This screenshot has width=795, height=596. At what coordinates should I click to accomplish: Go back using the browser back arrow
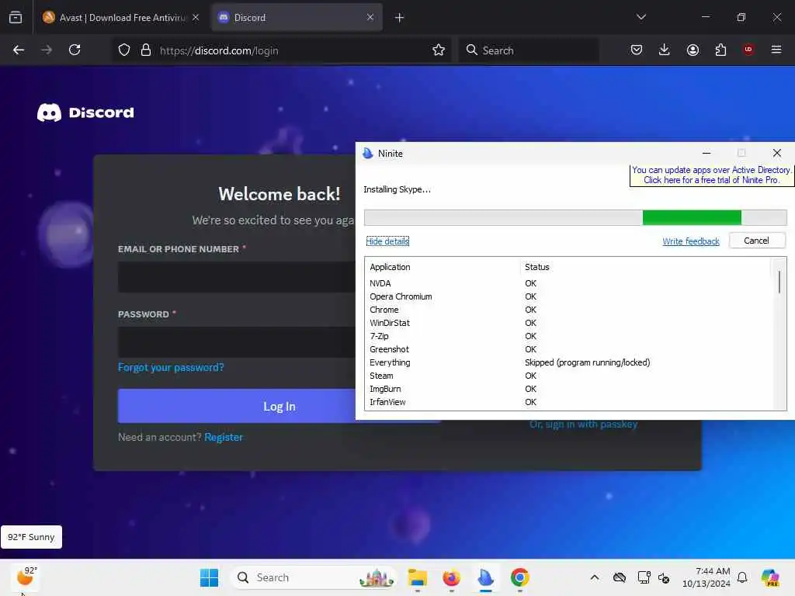pyautogui.click(x=19, y=50)
